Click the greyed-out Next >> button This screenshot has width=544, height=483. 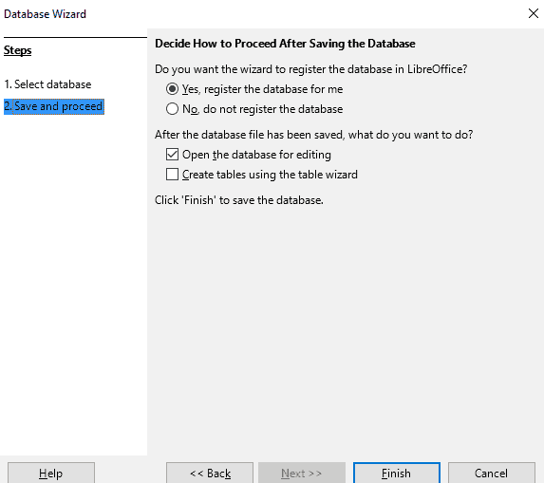point(302,473)
